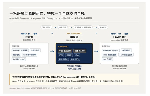This screenshot has height=96, width=150.
Task: Click the bold callout line starting '官方把它定义成'
Action: pyautogui.click(x=54, y=77)
